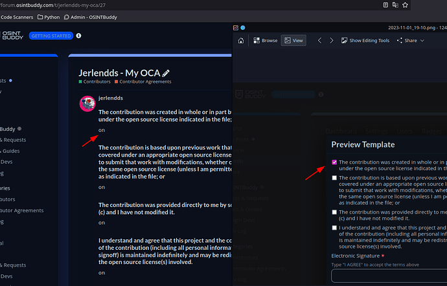Expand the chevron dropdown next to Share
Screen dimensions: 447x286
tap(422, 41)
